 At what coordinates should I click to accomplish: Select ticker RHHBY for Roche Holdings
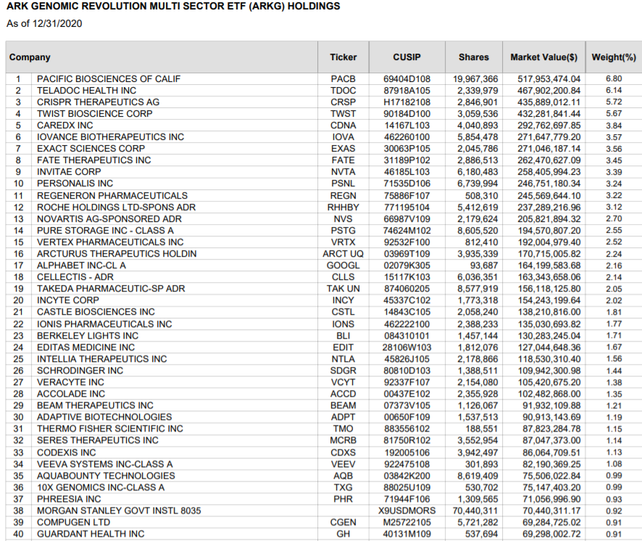[x=343, y=207]
